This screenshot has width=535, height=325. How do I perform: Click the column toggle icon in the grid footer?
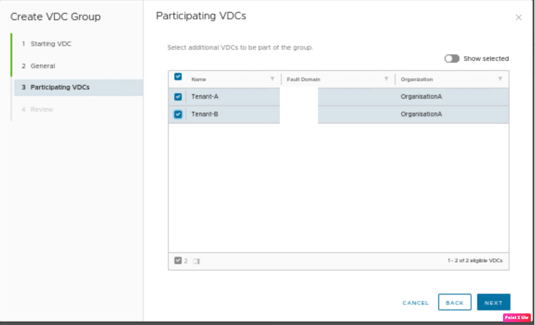[196, 261]
